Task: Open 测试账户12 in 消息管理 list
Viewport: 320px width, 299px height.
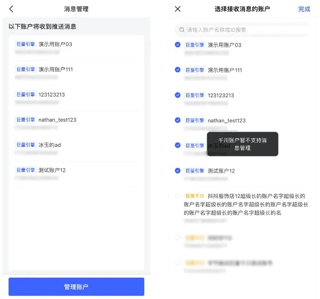Action: pyautogui.click(x=77, y=174)
